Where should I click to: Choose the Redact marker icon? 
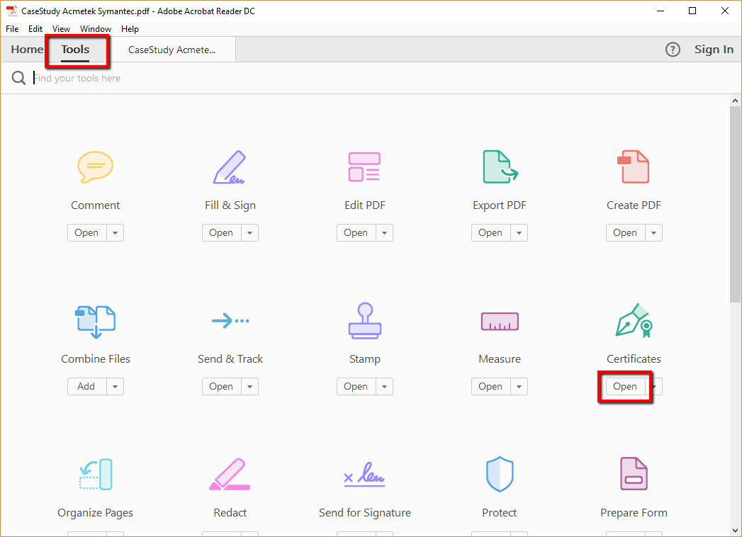(x=230, y=475)
